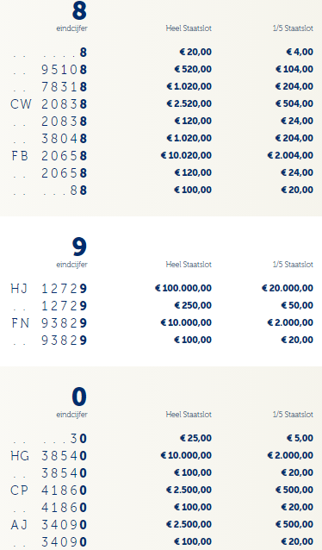Click the large 9 eindcijfer heading
The width and height of the screenshot is (322, 550).
[79, 247]
